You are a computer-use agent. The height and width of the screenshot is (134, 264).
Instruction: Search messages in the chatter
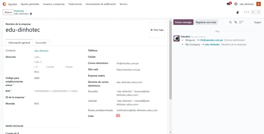[x=230, y=22]
